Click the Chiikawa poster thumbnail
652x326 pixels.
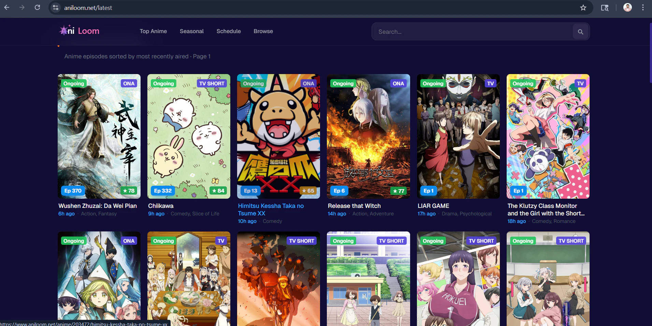189,136
